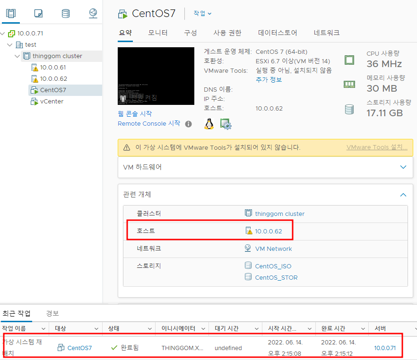Click the CPU usage chip icon
Screen dimensions: 417x360
point(349,60)
